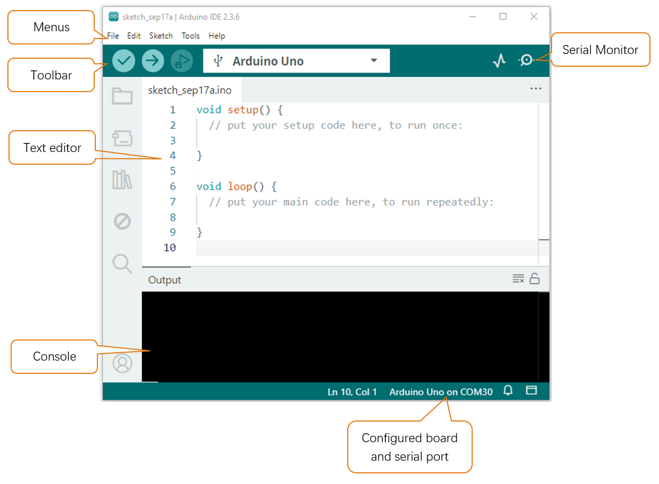Open the Search sidebar icon
The image size is (659, 484).
(x=122, y=263)
